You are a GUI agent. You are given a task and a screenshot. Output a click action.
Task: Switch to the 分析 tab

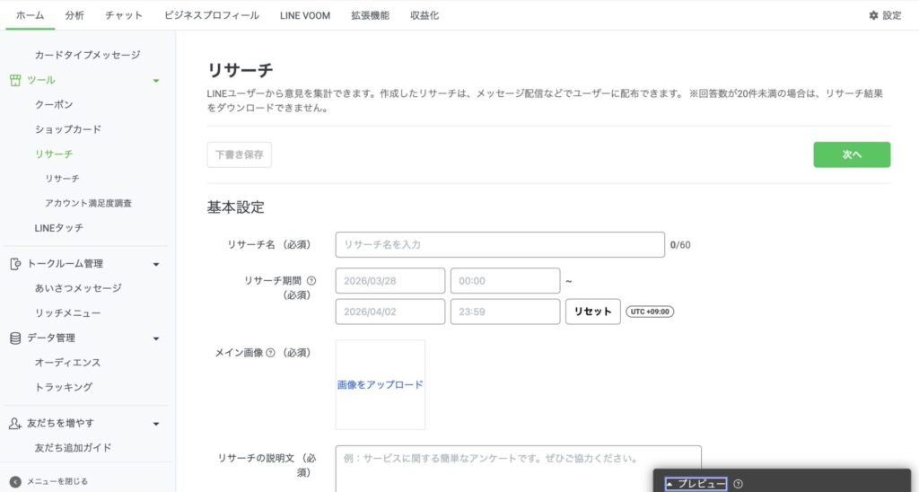point(74,15)
